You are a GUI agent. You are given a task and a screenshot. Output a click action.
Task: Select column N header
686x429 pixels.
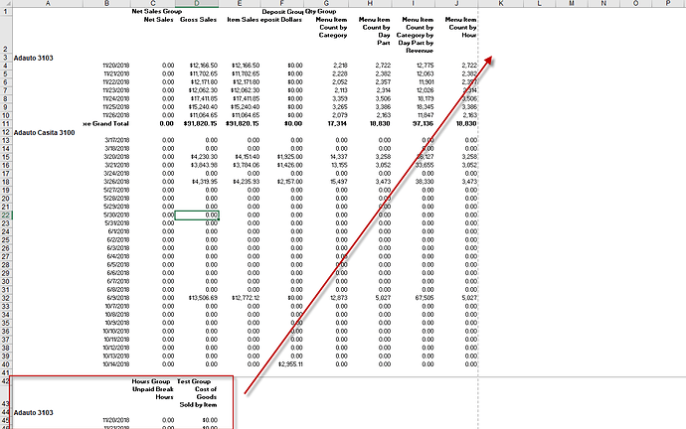603,4
